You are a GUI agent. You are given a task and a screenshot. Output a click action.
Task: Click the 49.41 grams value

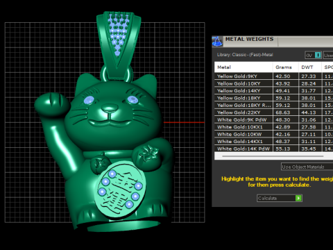282,91
